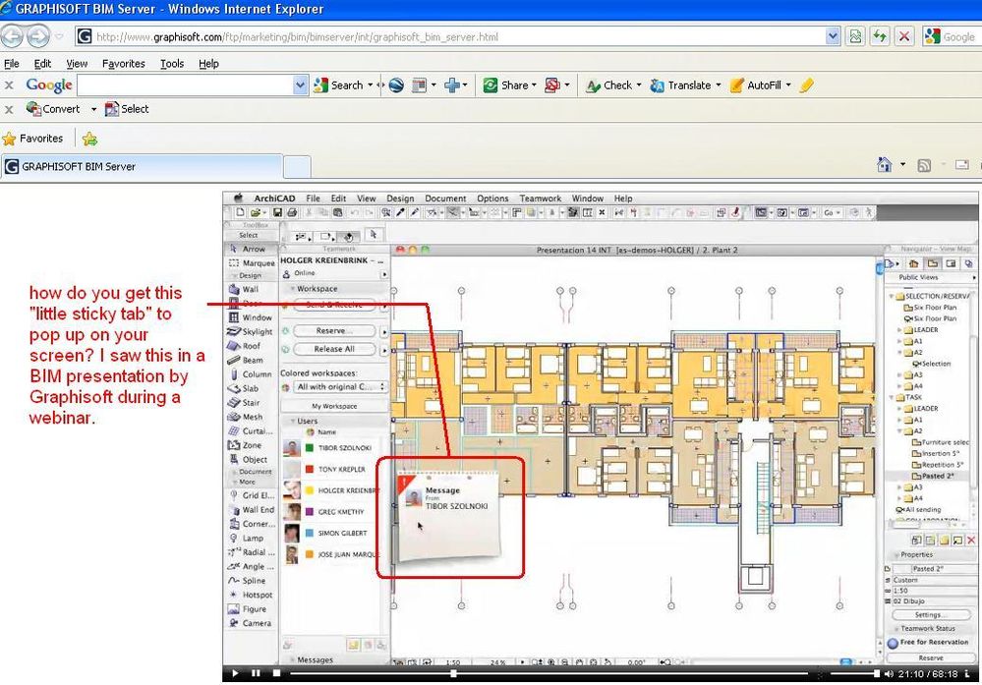Image resolution: width=982 pixels, height=685 pixels.
Task: Toggle playback with the play button
Action: click(236, 673)
